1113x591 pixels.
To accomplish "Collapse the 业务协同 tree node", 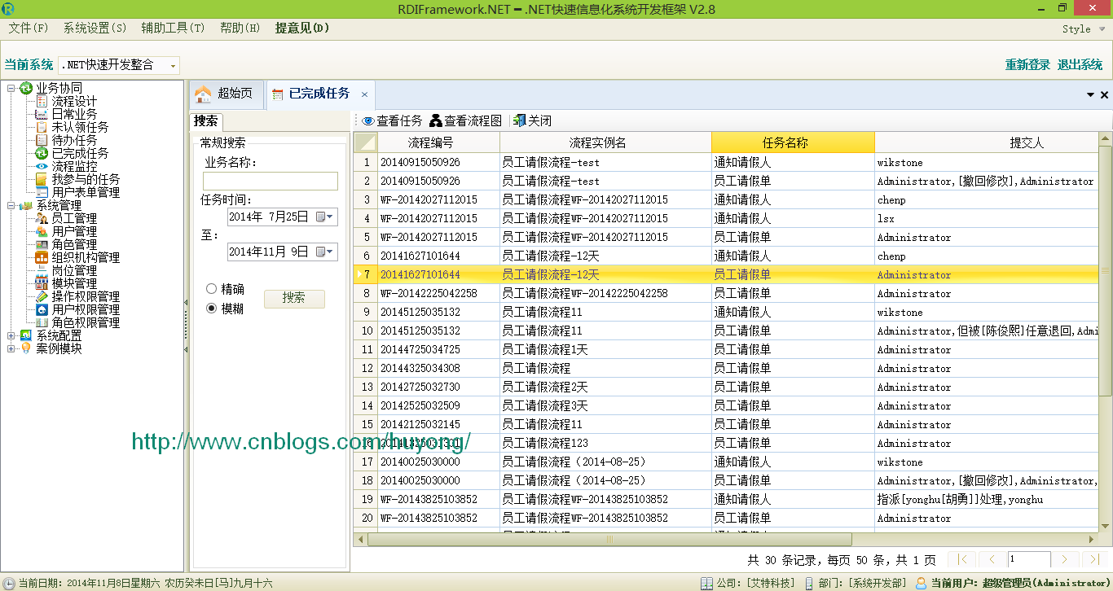I will coord(11,88).
